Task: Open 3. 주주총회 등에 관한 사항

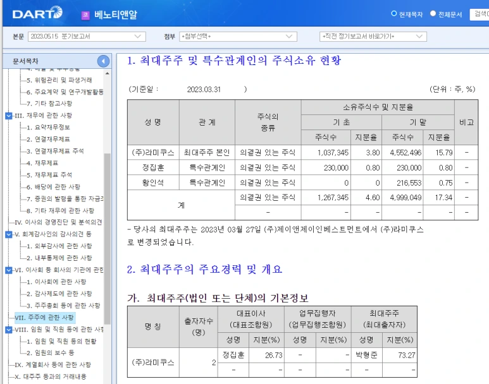Action: (x=63, y=306)
